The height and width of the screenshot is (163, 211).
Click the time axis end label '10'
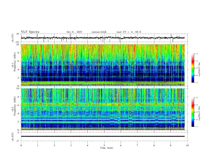(x=187, y=145)
